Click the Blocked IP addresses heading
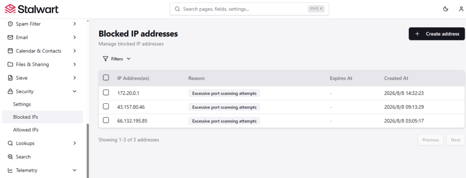Screen dimensions: 466x178 click(138, 34)
